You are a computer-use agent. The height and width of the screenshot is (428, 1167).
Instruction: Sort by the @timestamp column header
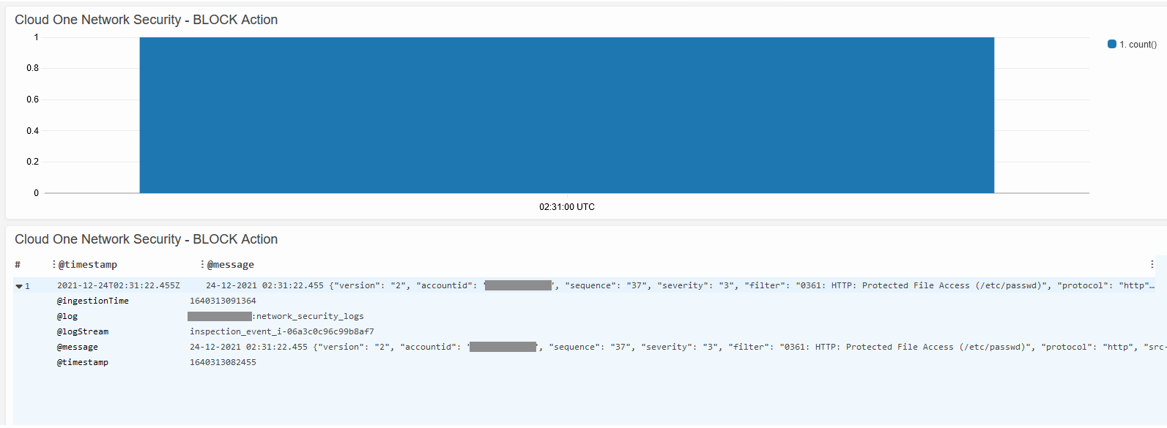(88, 265)
